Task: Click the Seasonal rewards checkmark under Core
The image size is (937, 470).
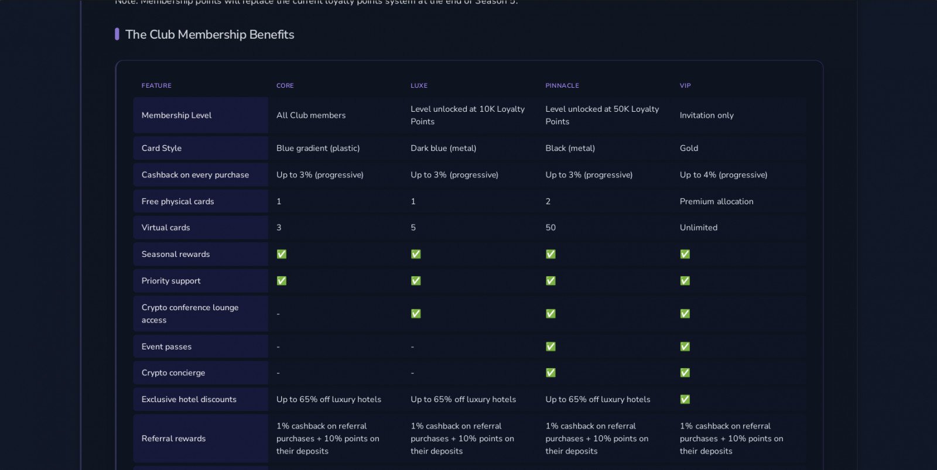Action: coord(282,254)
